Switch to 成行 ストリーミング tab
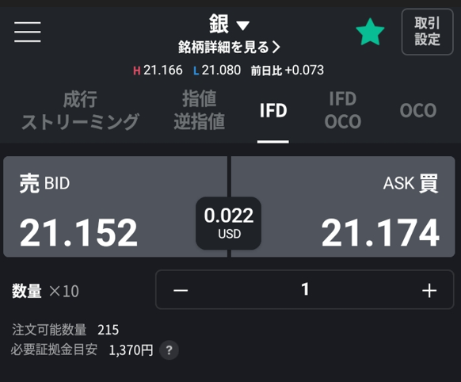 80,111
